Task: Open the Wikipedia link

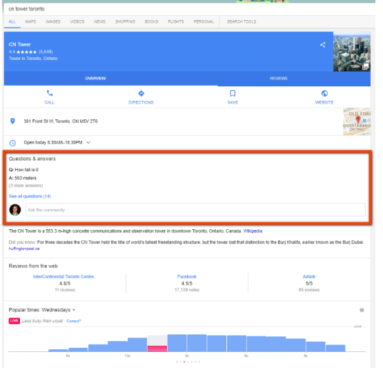Action: [253, 231]
